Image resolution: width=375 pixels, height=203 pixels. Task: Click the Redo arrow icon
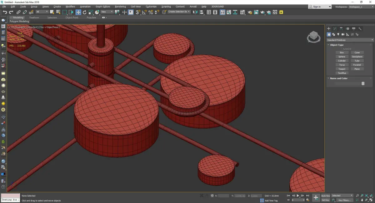(x=11, y=12)
